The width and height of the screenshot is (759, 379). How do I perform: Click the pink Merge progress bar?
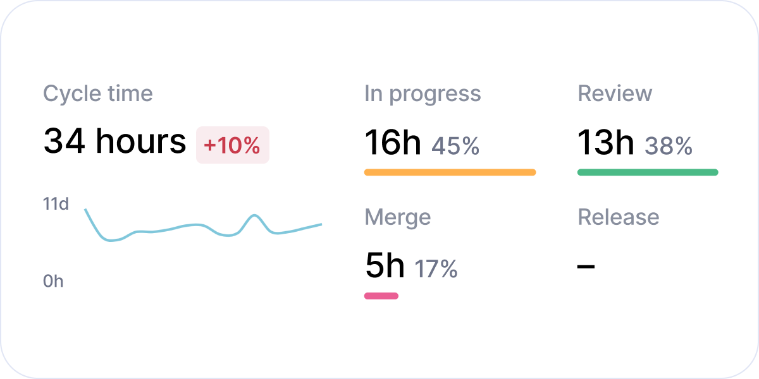[x=381, y=296]
